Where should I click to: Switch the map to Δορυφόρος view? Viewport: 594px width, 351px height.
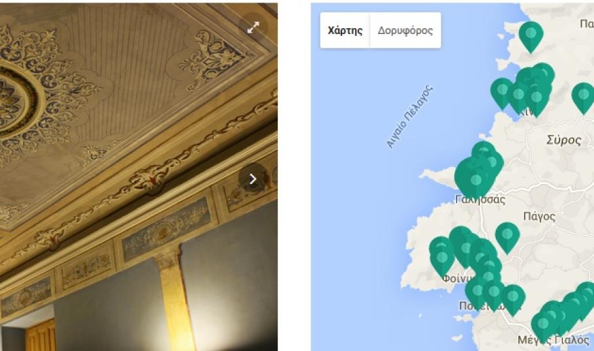[x=405, y=30]
